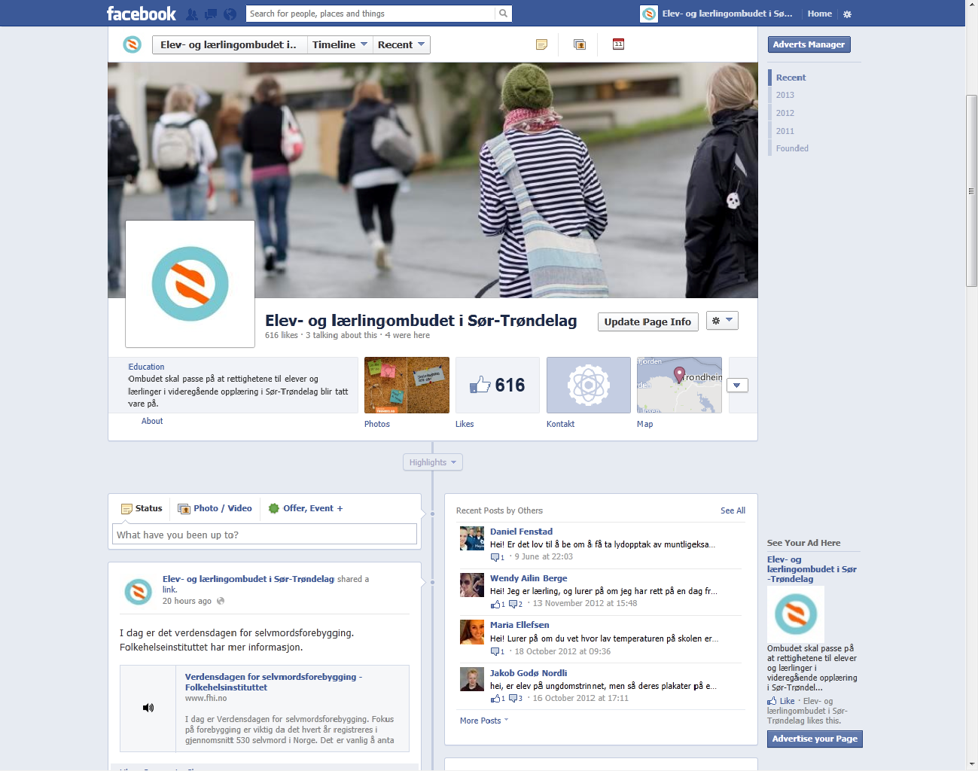Expand more app tiles arrow
This screenshot has width=978, height=771.
[737, 385]
